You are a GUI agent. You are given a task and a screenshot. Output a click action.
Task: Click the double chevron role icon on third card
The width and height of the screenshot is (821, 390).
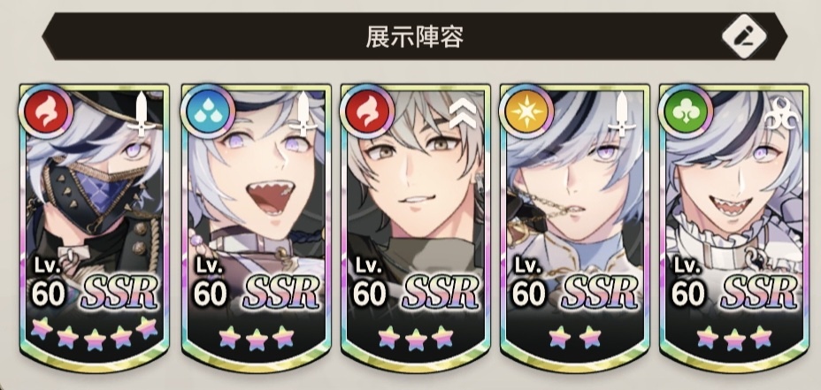coord(463,114)
